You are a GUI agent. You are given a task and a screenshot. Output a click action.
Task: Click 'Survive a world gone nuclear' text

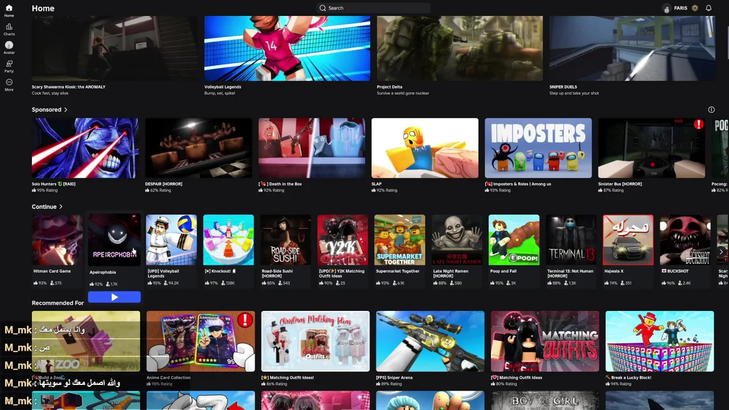[403, 93]
